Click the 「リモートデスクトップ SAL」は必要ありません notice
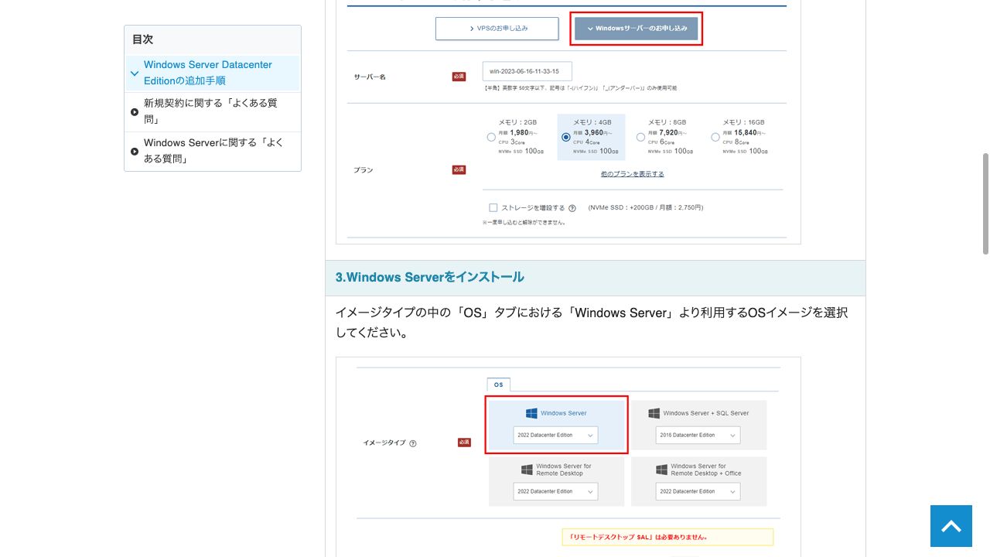Image resolution: width=990 pixels, height=557 pixels. pyautogui.click(x=667, y=537)
